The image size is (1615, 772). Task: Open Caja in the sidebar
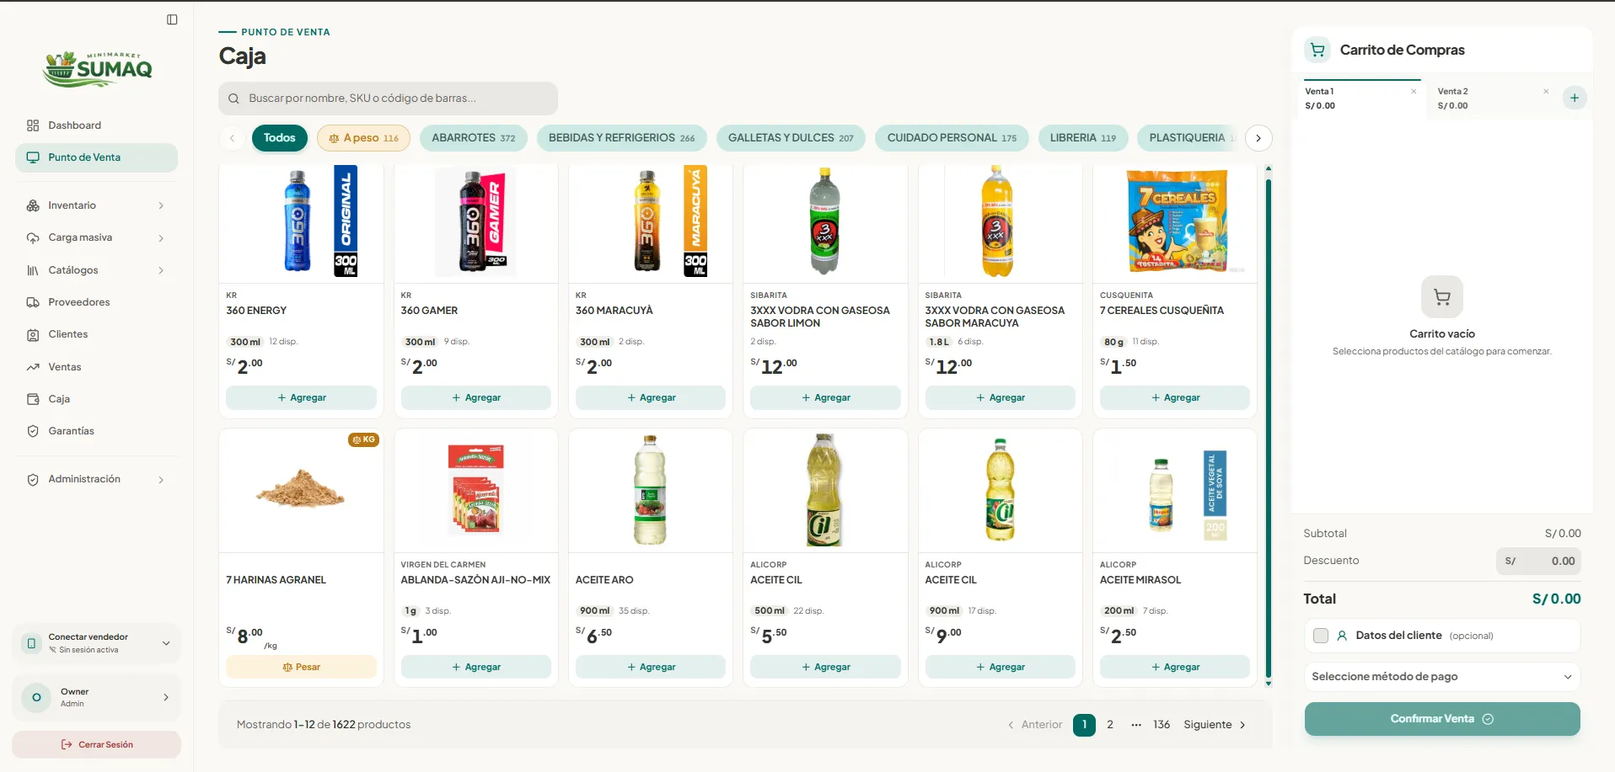[96, 399]
